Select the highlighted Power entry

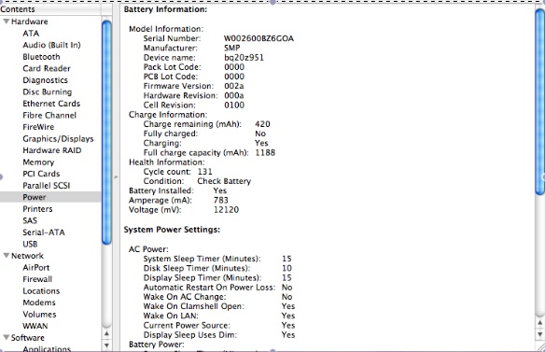click(x=50, y=197)
